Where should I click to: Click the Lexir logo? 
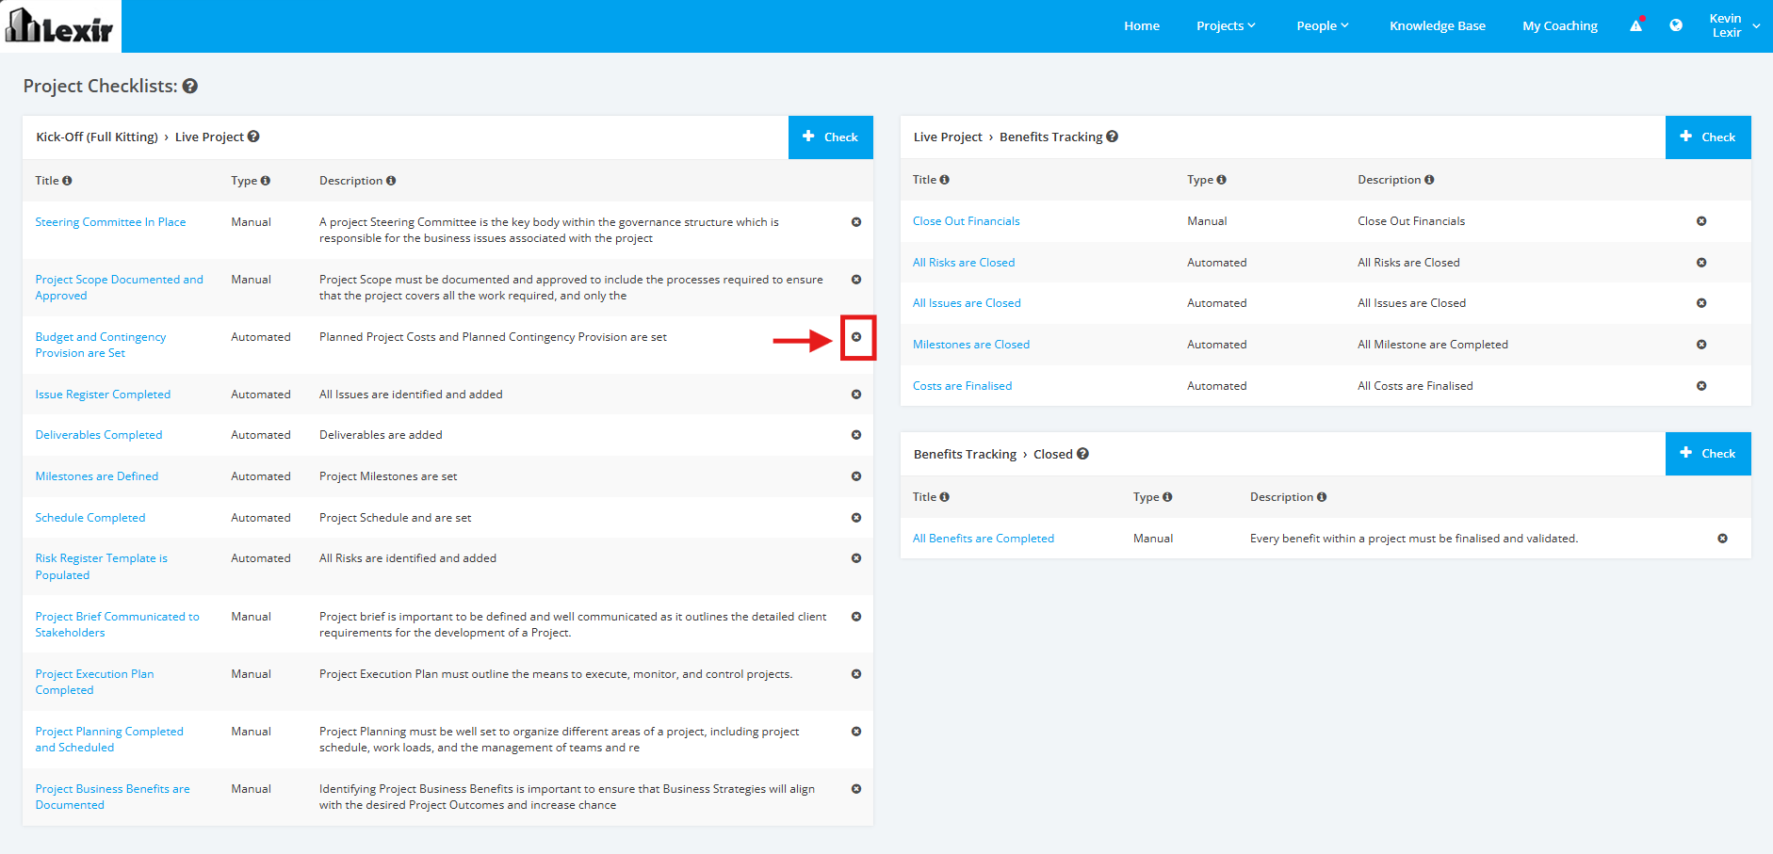[60, 25]
